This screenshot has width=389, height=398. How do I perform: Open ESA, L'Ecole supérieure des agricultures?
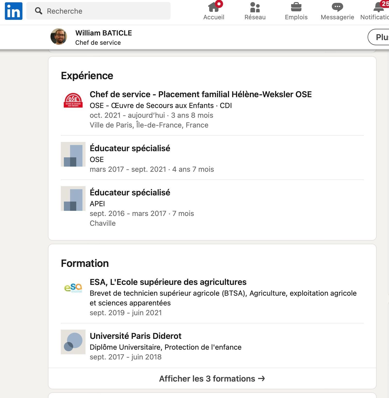[168, 282]
